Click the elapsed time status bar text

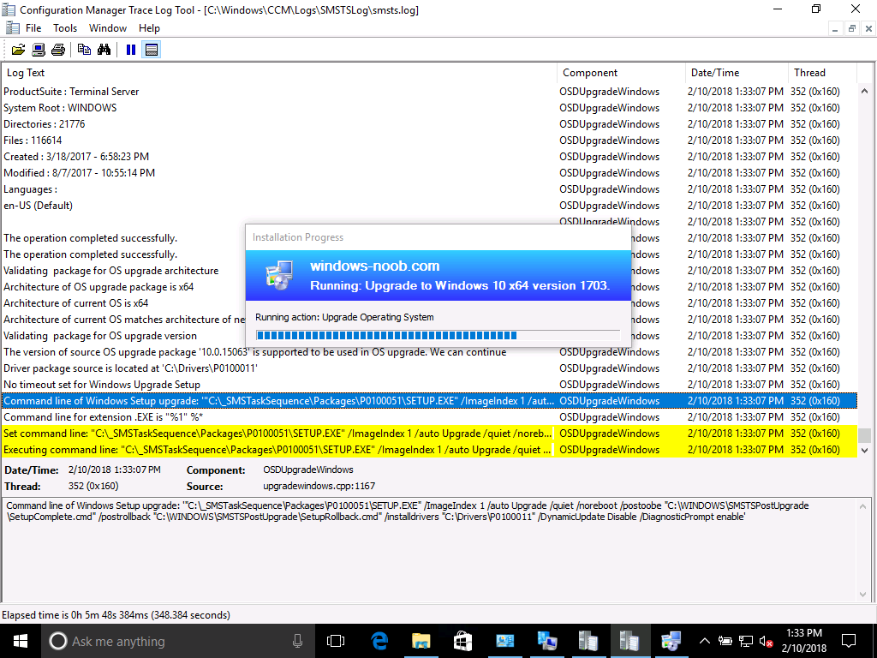pos(116,615)
